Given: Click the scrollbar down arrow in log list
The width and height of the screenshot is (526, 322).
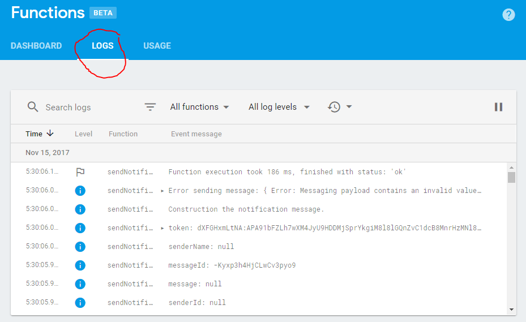Looking at the screenshot, I should click(x=511, y=309).
